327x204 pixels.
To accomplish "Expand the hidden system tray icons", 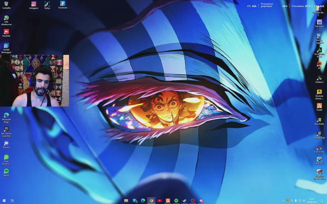I will tap(283, 201).
